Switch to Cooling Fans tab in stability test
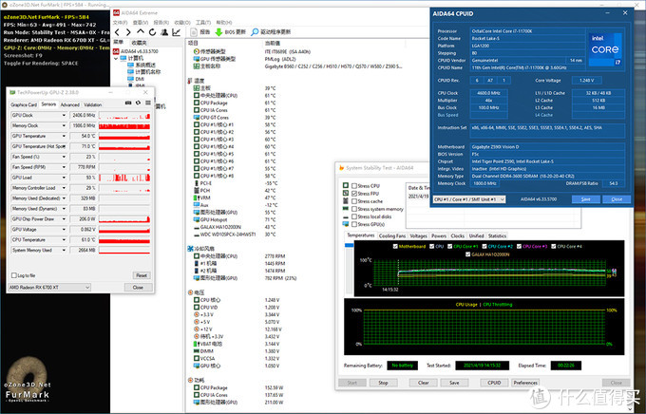Image resolution: width=646 pixels, height=414 pixels. [391, 235]
